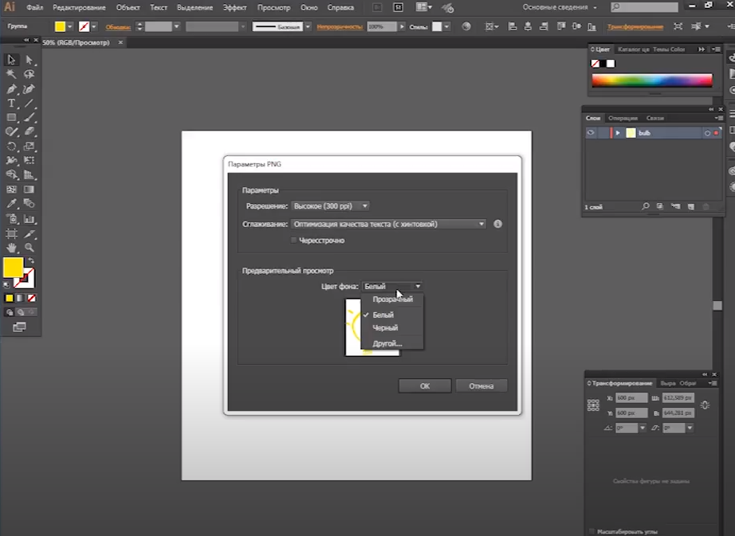Confirm PNG options with OK button
The image size is (735, 536).
pyautogui.click(x=425, y=385)
